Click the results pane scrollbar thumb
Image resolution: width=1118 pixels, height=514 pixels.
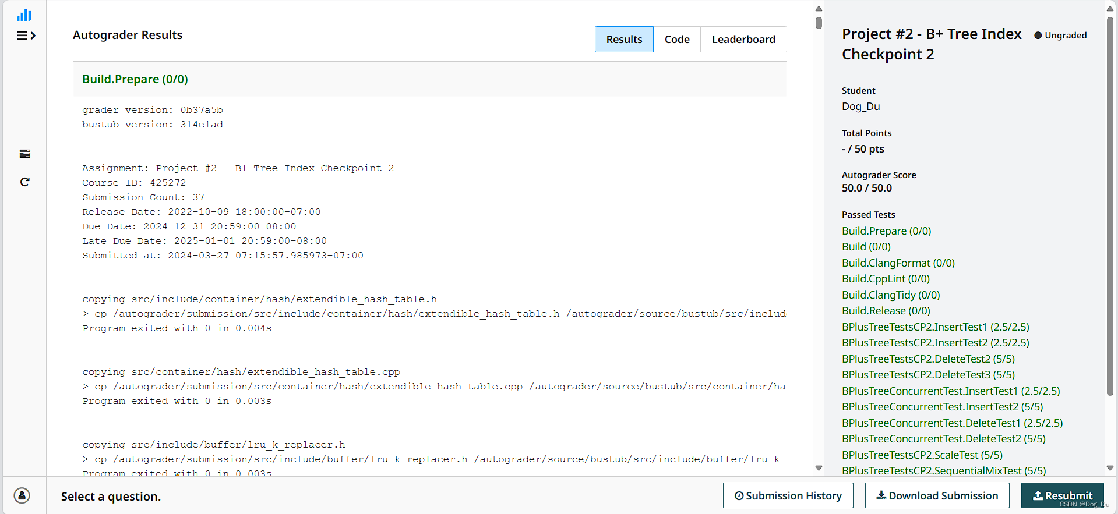click(x=819, y=23)
